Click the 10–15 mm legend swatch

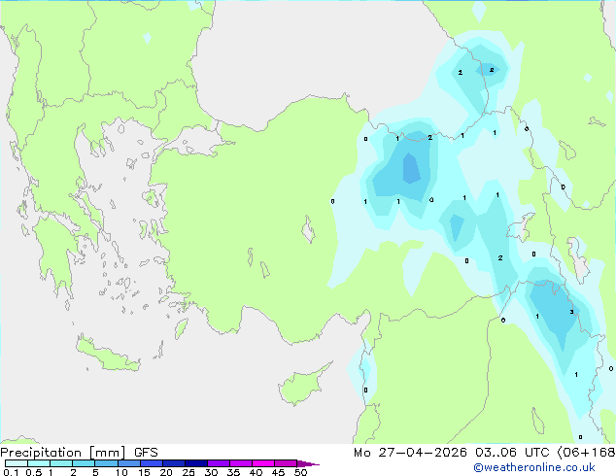coord(128,463)
